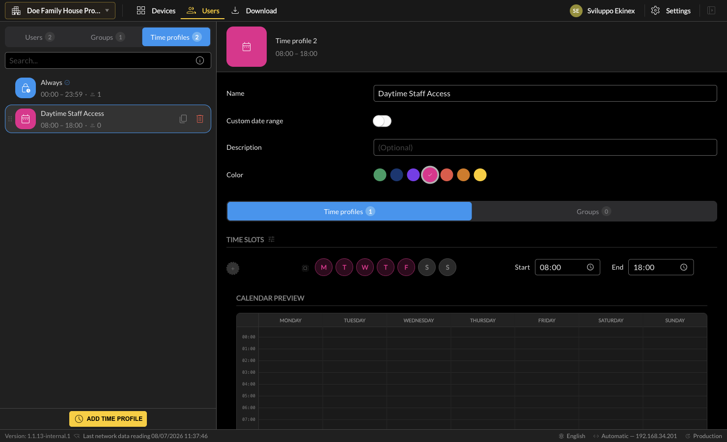This screenshot has height=442, width=727.
Task: Click the Settings gear icon
Action: click(655, 11)
